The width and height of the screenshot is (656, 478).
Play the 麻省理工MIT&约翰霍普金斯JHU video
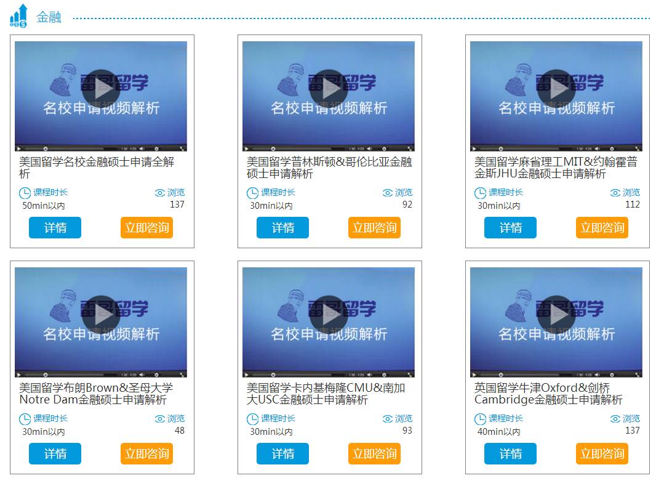(x=556, y=89)
